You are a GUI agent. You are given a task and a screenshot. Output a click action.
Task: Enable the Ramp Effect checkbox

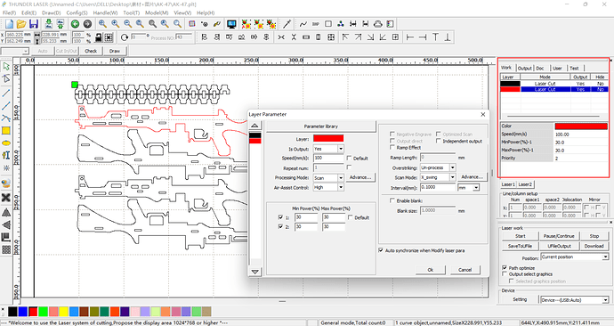(x=392, y=147)
